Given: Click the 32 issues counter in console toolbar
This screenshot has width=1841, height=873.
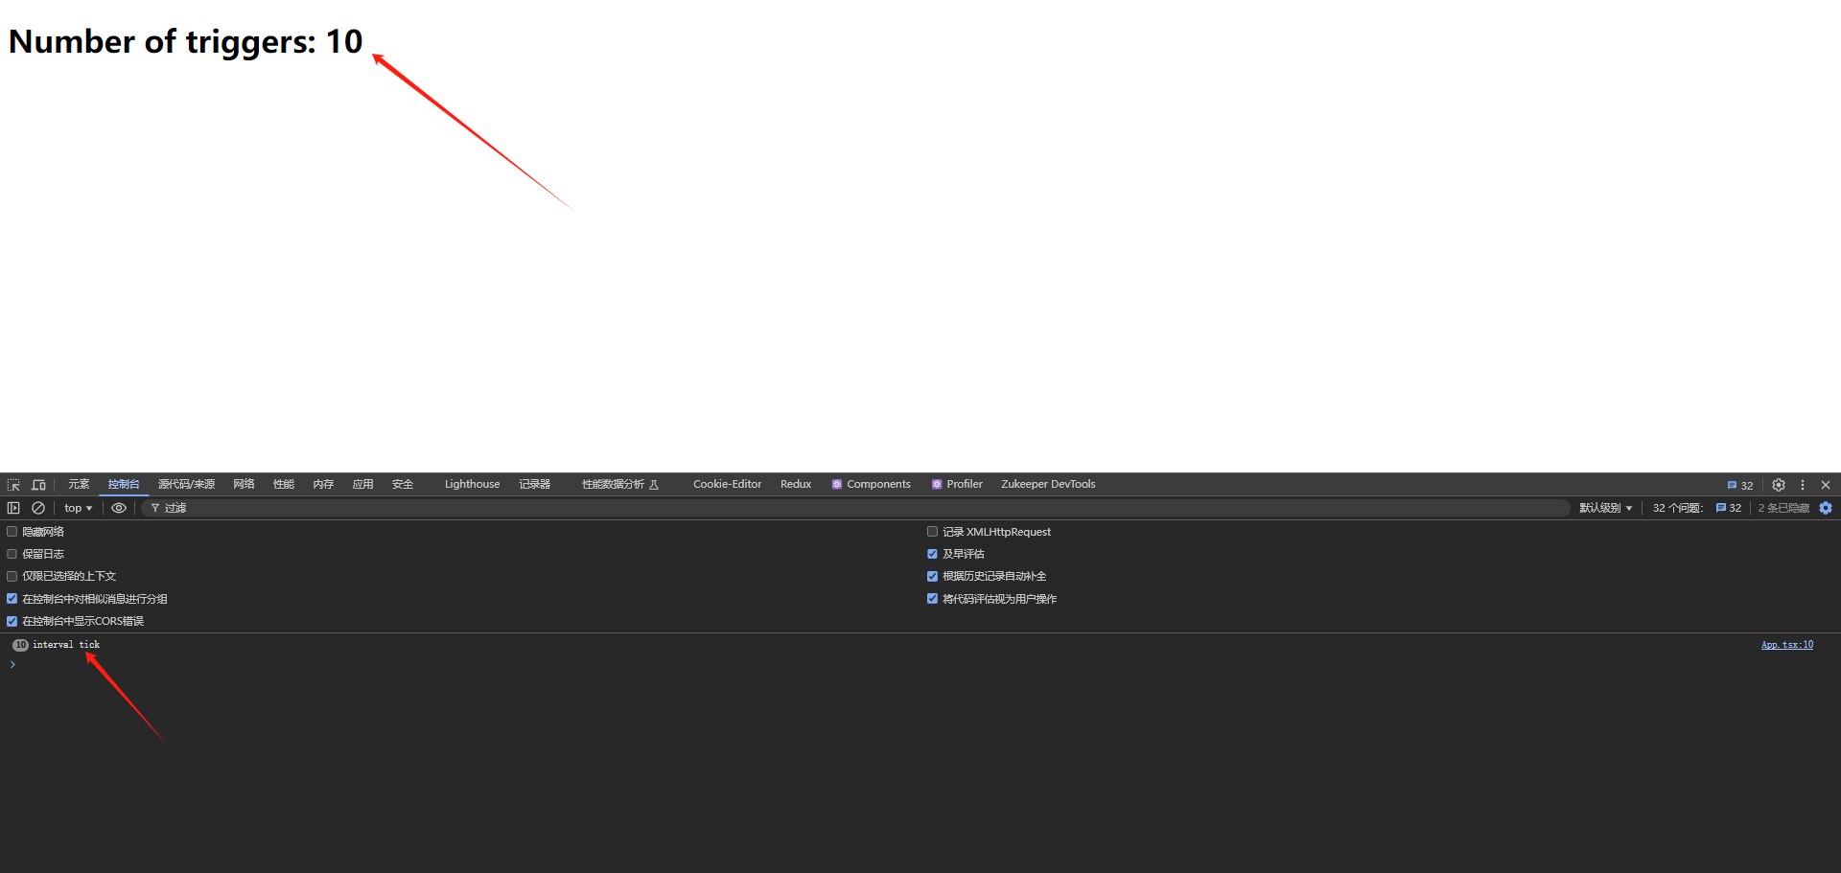Looking at the screenshot, I should click(x=1729, y=508).
